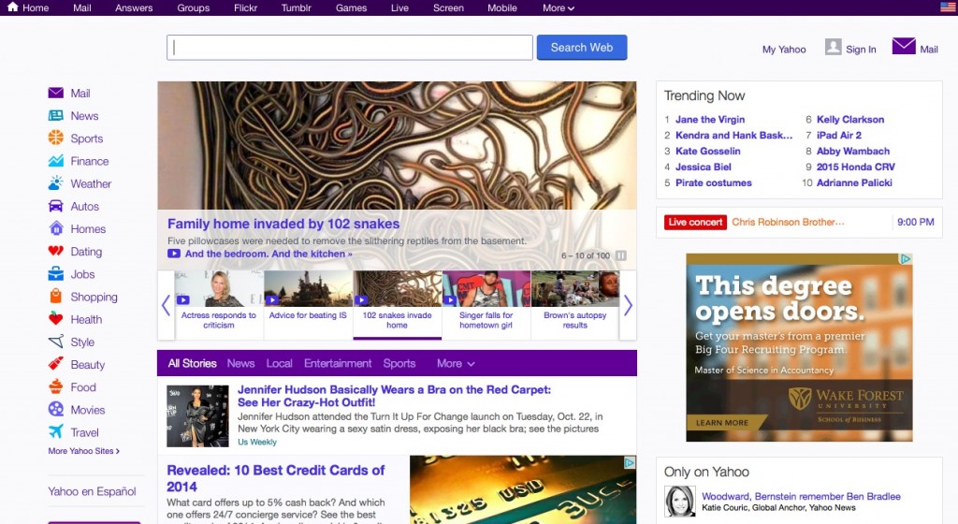Select the Local stories tab
958x524 pixels.
pyautogui.click(x=279, y=364)
